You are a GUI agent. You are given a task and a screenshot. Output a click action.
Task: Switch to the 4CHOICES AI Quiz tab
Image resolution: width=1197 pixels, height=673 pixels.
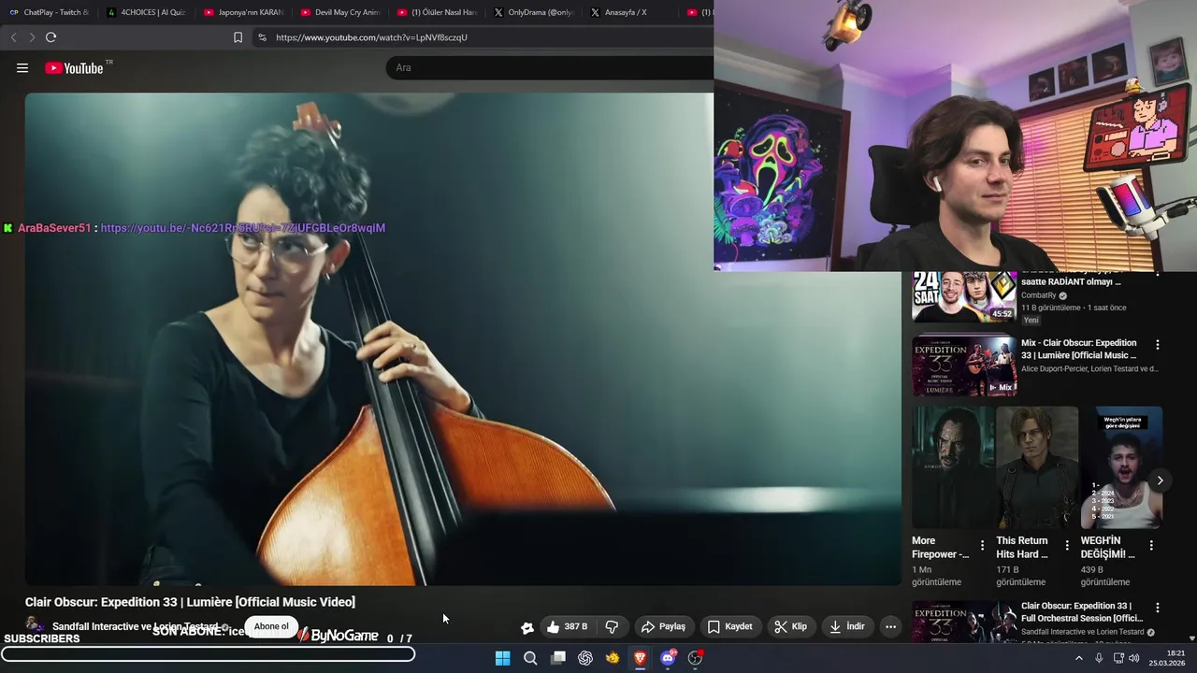pyautogui.click(x=147, y=12)
